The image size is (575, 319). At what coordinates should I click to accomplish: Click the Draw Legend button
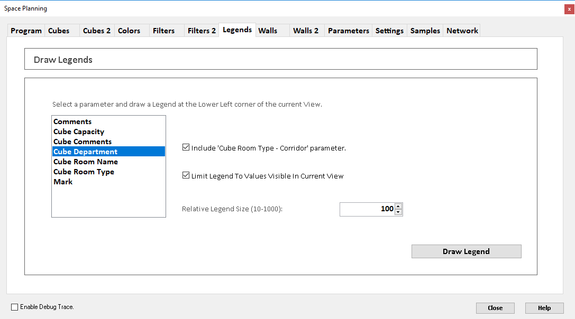pyautogui.click(x=466, y=251)
